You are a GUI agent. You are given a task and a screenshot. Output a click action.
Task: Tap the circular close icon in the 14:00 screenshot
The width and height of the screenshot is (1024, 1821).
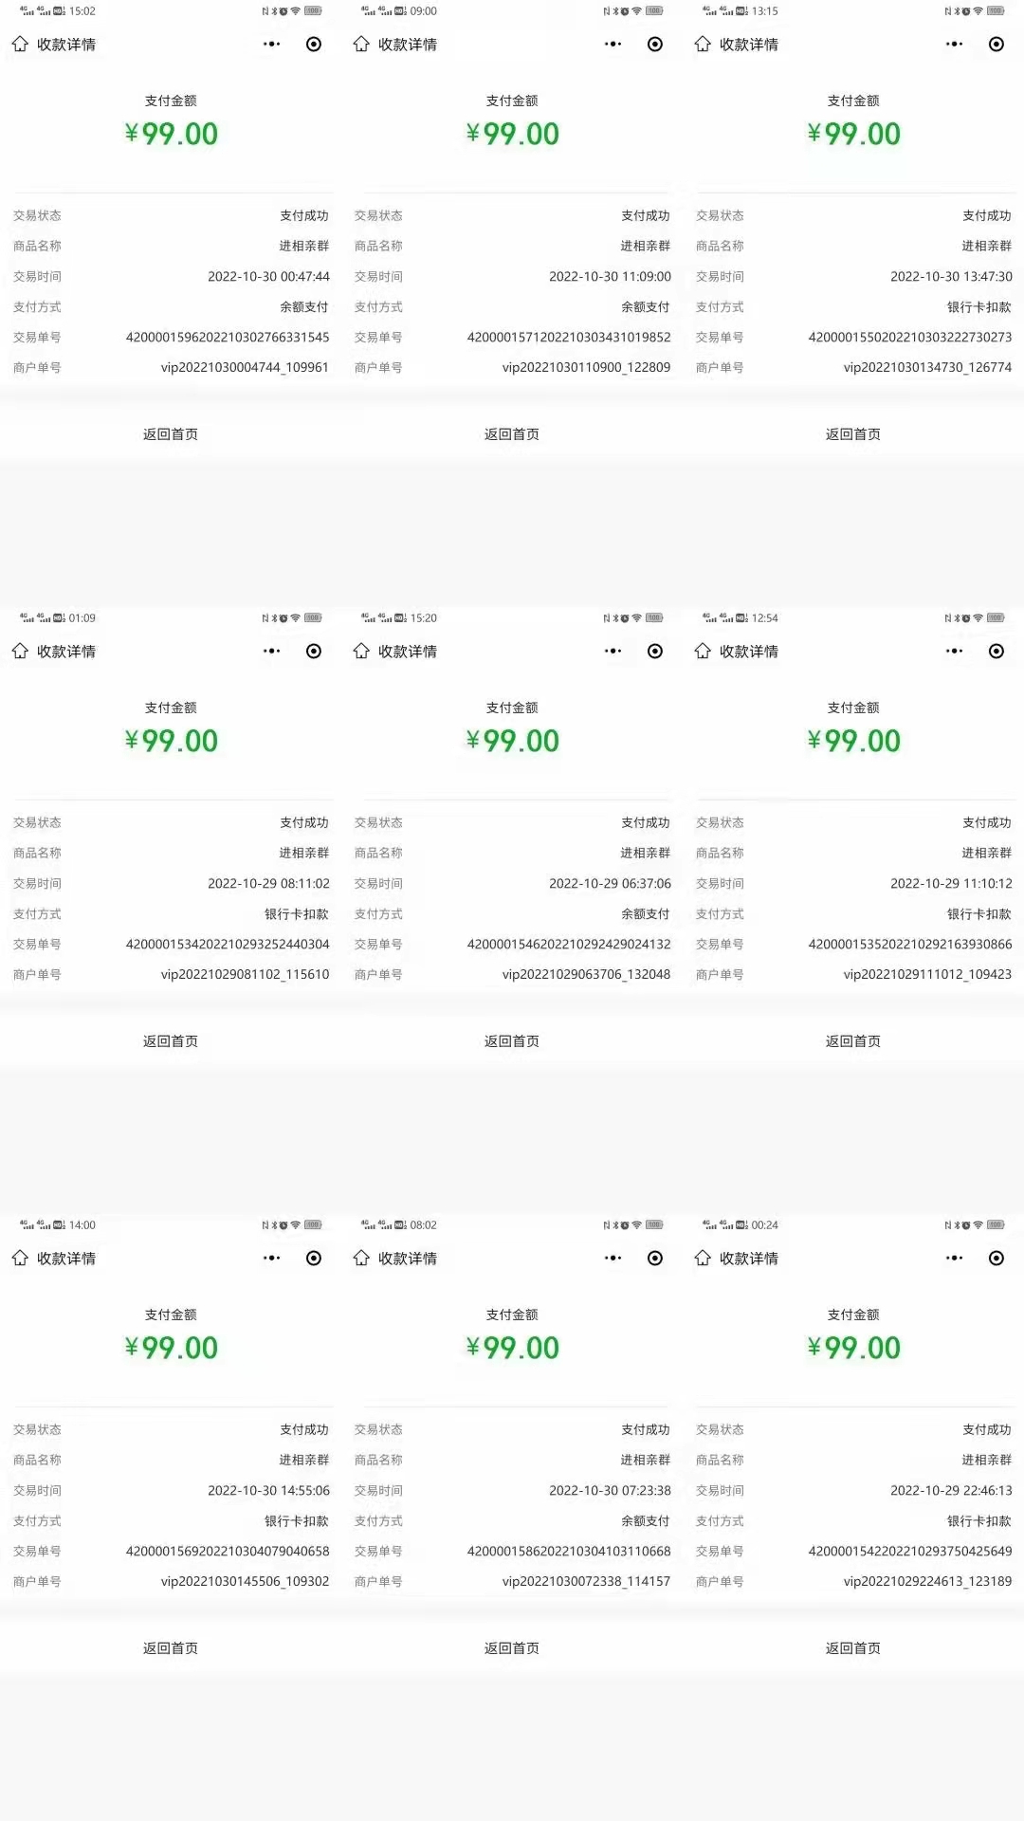(314, 1259)
